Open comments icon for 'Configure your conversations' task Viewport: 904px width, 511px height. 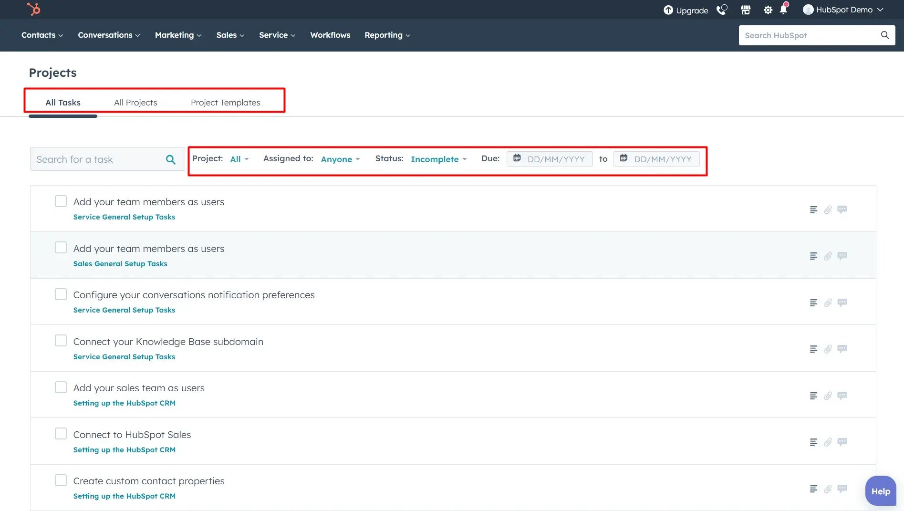point(842,302)
